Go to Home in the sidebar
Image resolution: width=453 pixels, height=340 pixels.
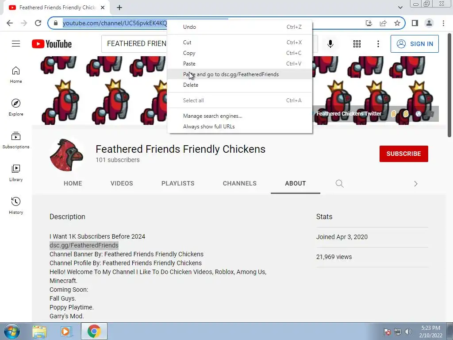[16, 74]
